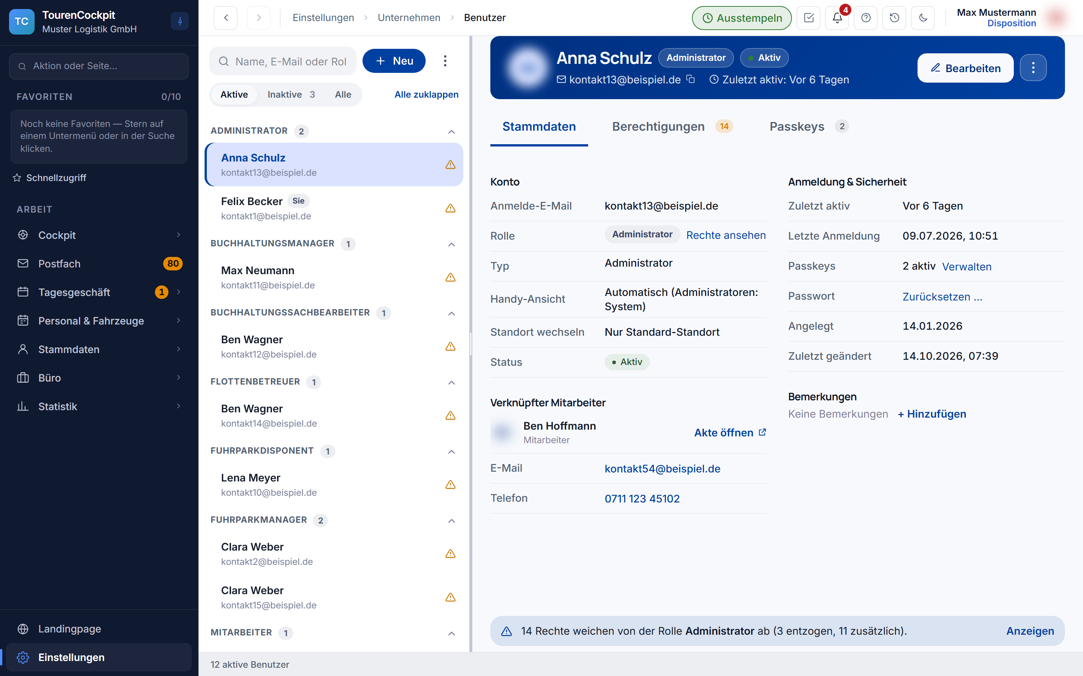Open user list options three-dot menu
1083x676 pixels.
[x=445, y=61]
